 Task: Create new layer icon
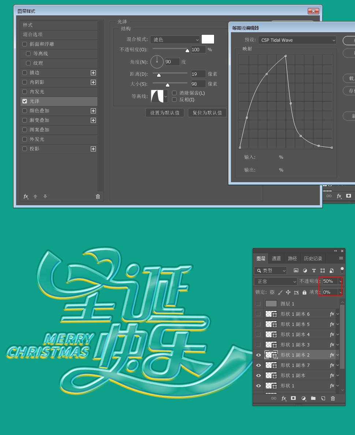[323, 398]
